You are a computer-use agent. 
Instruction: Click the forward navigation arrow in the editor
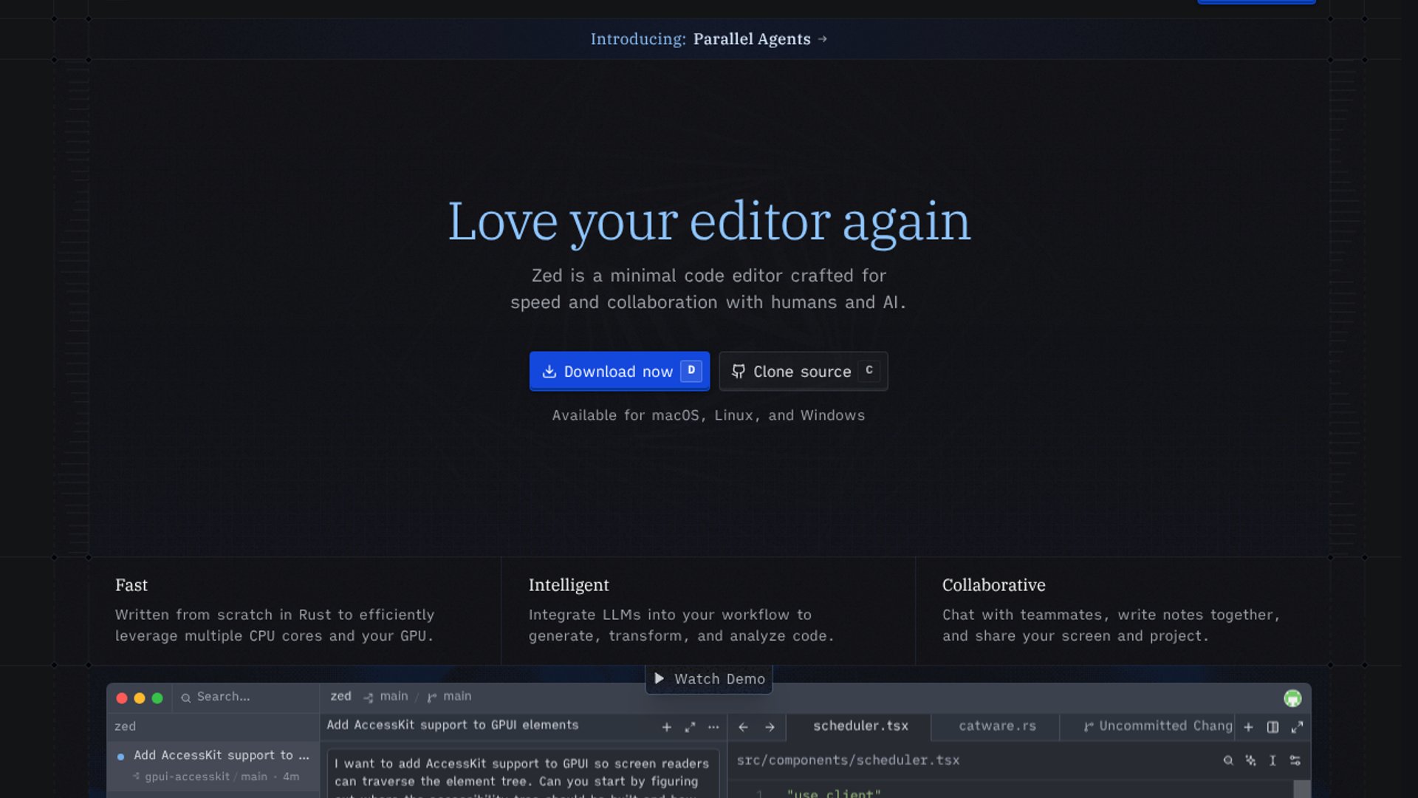pos(770,727)
